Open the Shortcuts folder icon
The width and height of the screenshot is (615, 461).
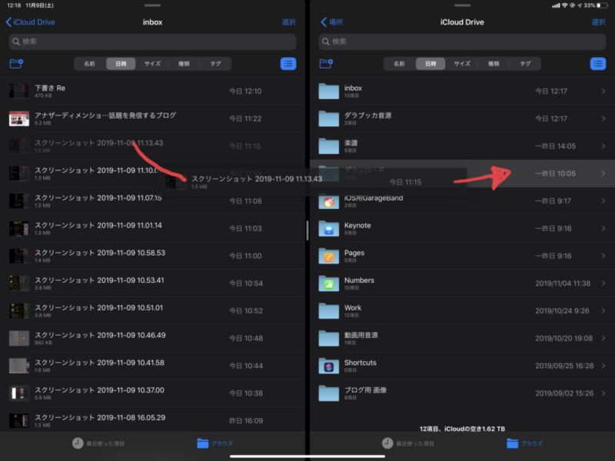[x=329, y=366]
